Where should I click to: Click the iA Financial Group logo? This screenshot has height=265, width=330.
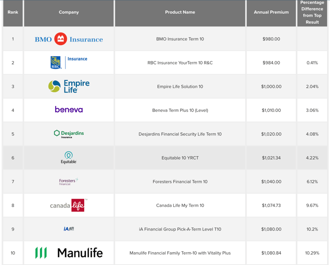(68, 229)
